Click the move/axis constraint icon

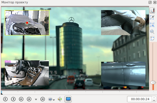[152, 38]
